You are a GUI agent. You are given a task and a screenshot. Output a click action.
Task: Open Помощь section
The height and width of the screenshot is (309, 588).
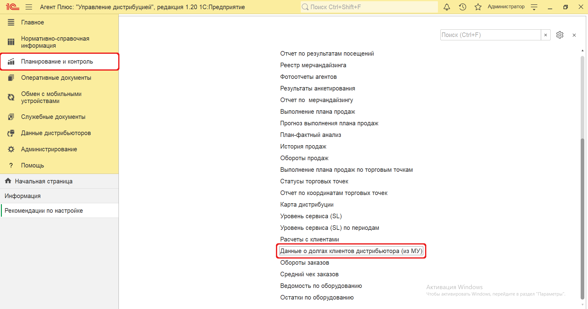coord(59,165)
